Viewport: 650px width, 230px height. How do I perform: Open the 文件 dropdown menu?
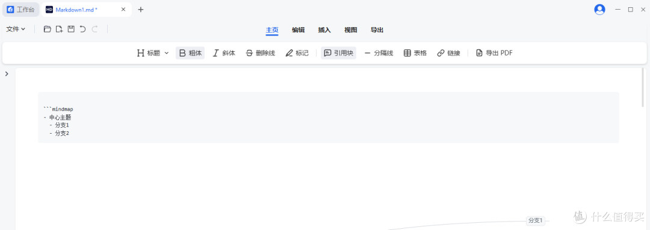click(16, 29)
